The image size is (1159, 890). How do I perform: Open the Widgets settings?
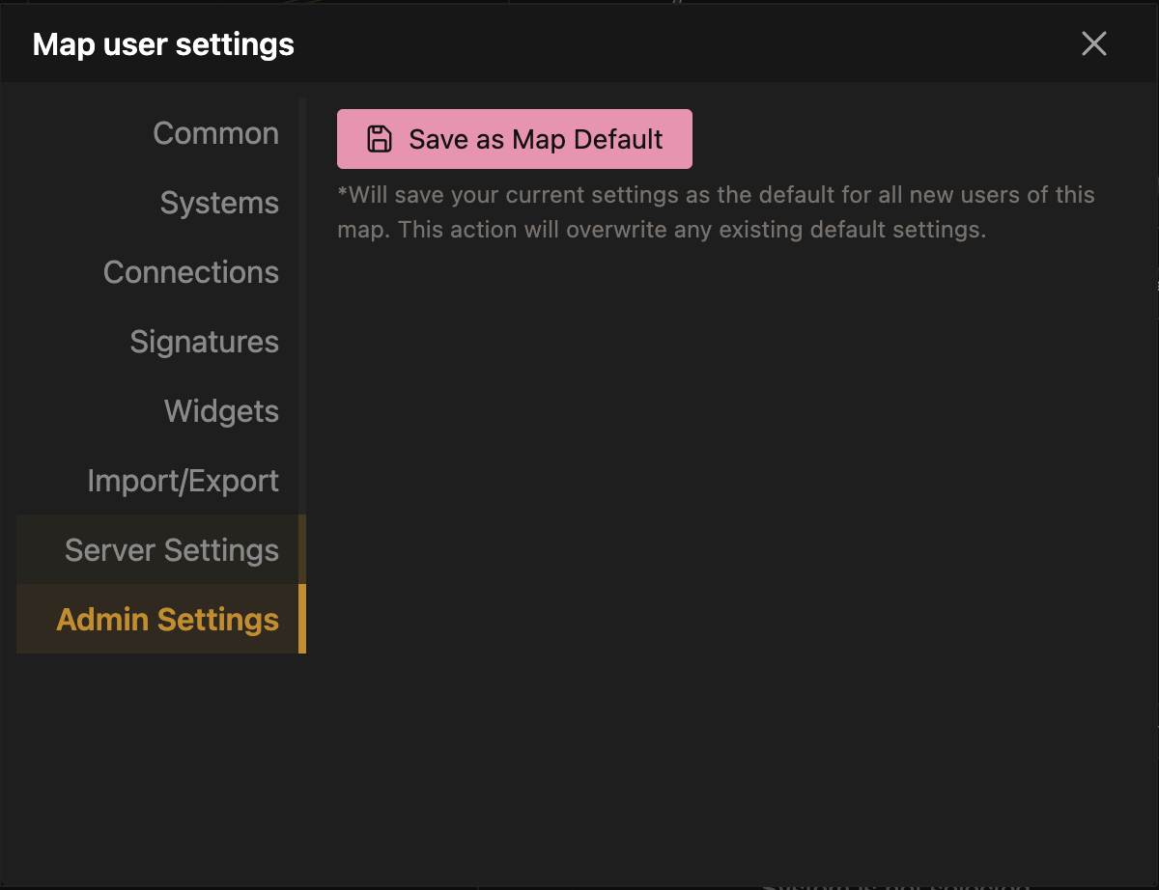(221, 410)
